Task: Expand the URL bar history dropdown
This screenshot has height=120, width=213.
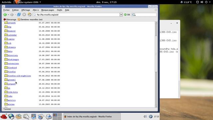Action: pyautogui.click(x=121, y=15)
